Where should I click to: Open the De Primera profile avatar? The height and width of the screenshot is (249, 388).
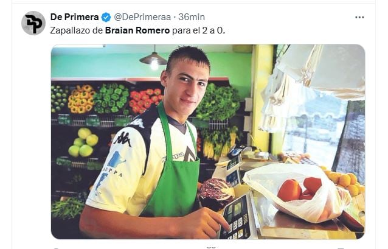33,23
